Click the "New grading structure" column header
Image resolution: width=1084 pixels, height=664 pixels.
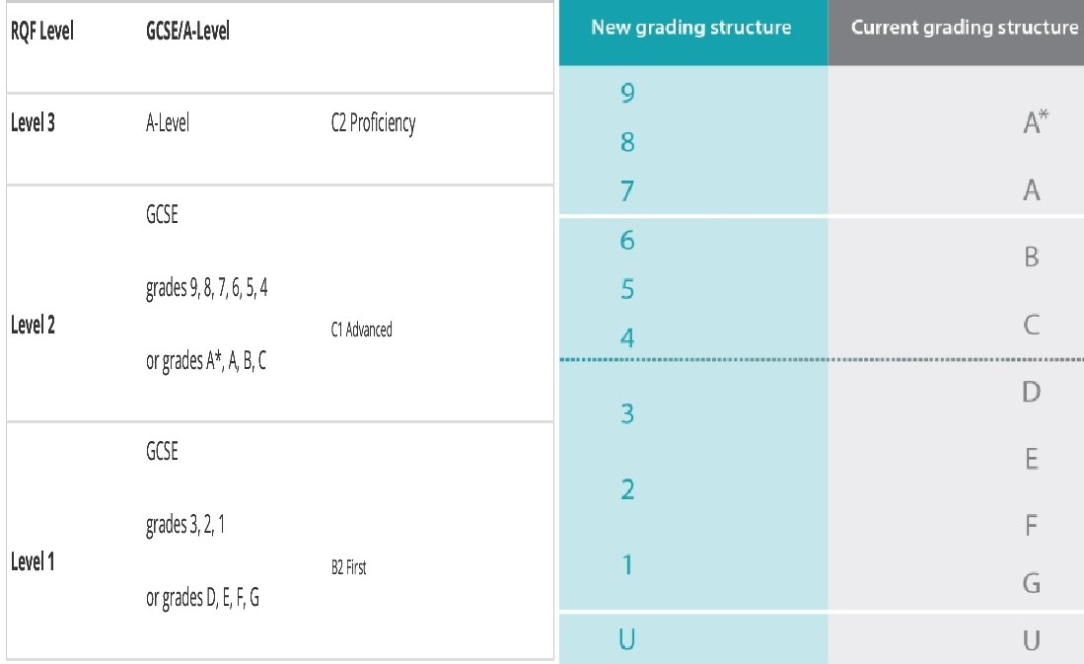[690, 28]
